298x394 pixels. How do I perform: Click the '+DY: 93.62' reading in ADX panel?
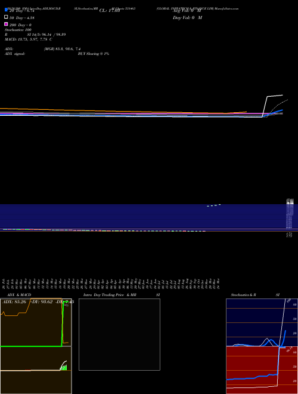41,302
